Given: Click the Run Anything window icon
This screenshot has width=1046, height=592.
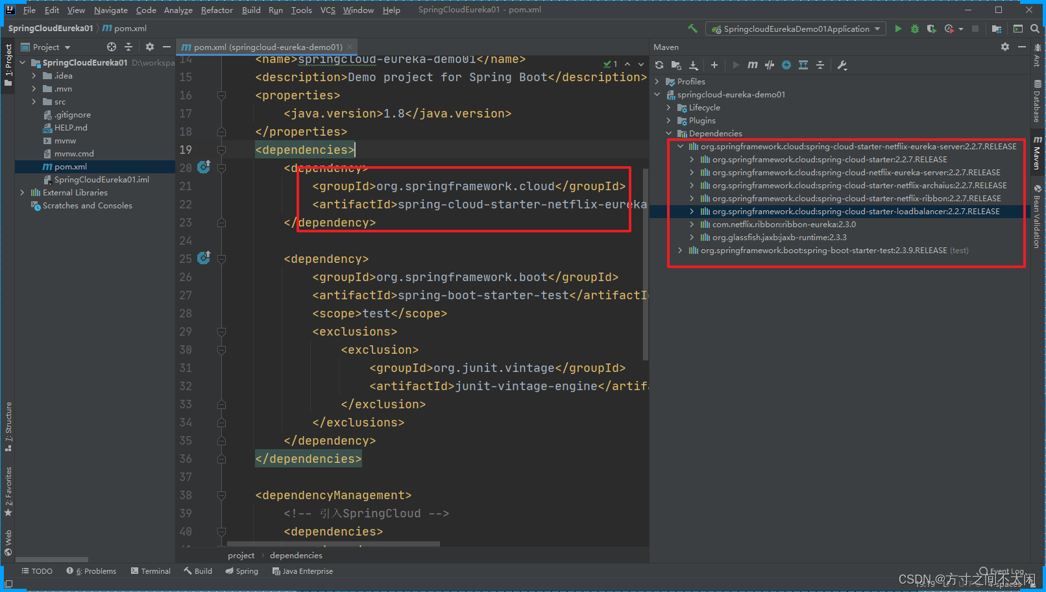Looking at the screenshot, I should pos(1018,29).
